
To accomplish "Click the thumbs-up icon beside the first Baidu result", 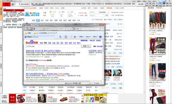I will (51, 57).
